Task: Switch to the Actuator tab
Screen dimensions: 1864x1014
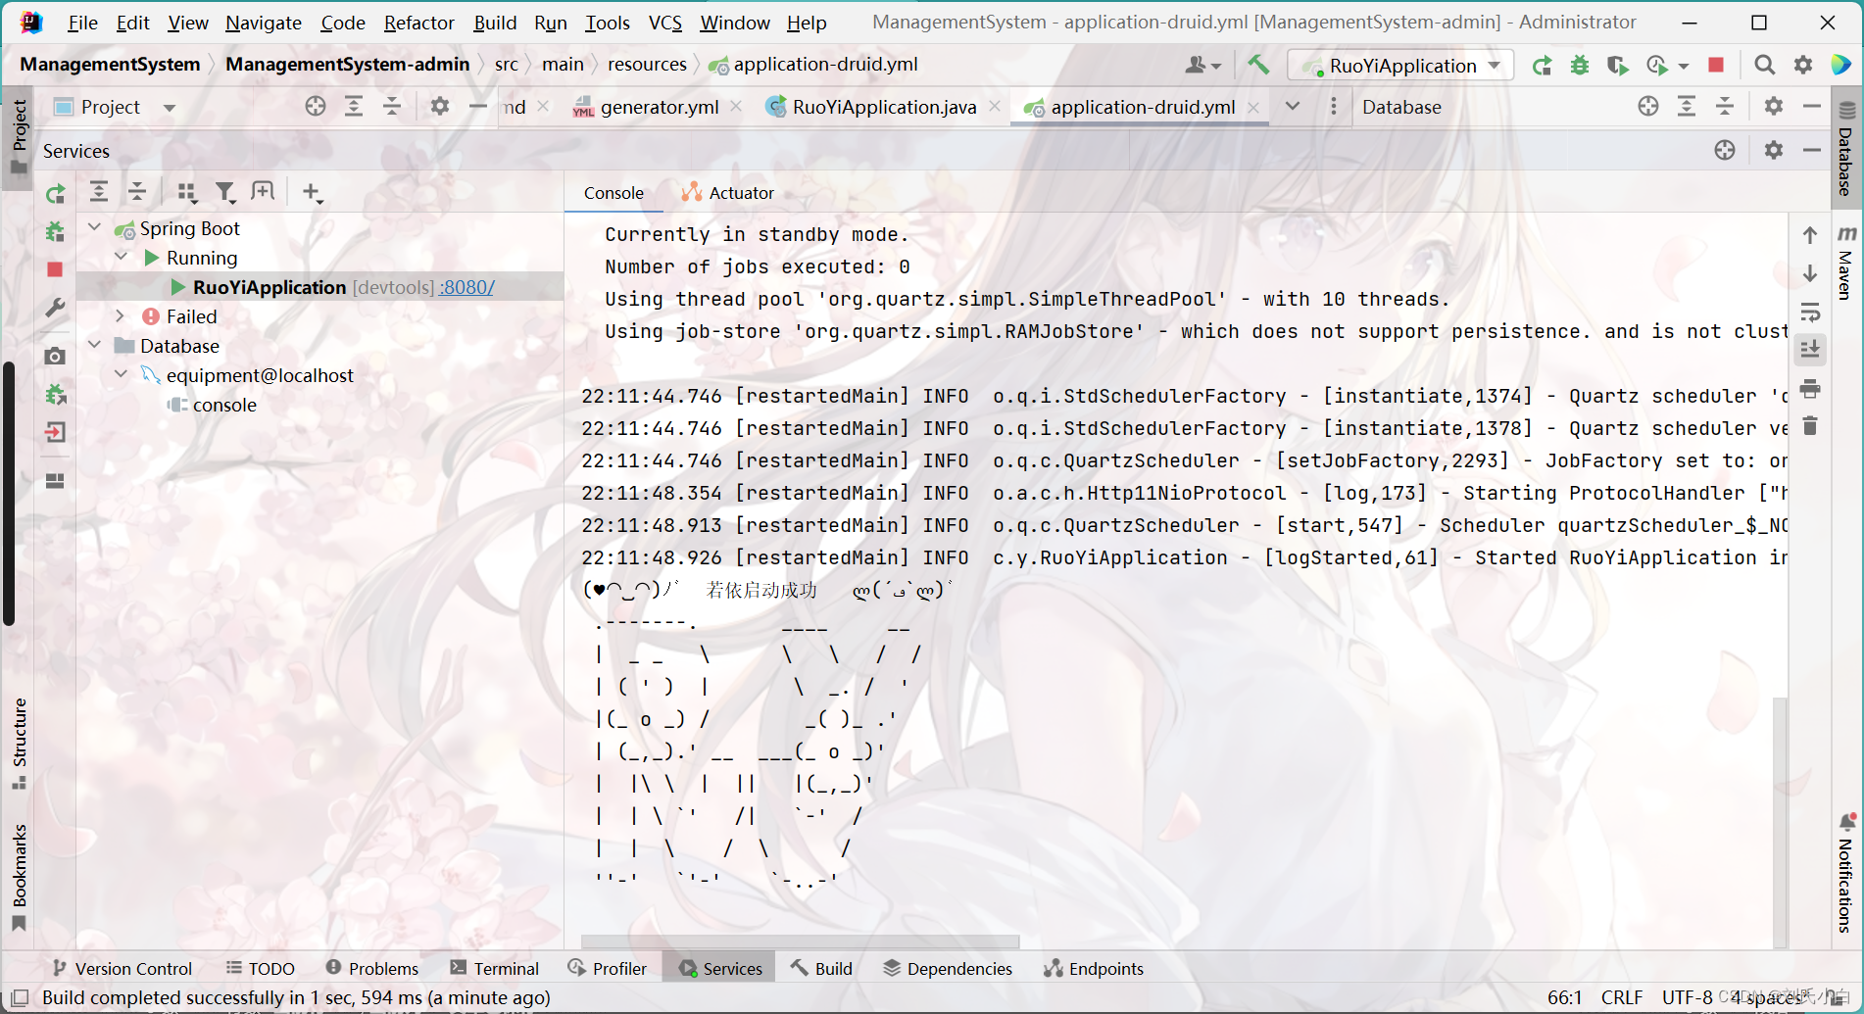Action: point(728,193)
